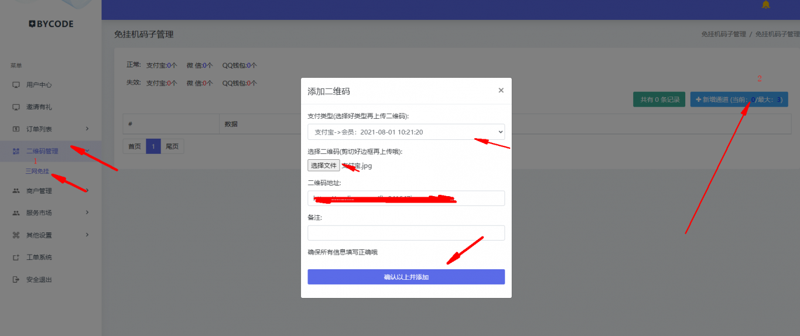Open the 支付类型 payment type dropdown
Viewport: 800px width, 336px height.
click(406, 132)
